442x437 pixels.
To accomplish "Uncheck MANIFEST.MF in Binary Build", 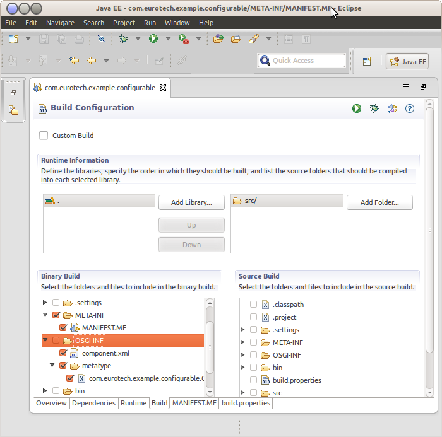I will coord(63,328).
